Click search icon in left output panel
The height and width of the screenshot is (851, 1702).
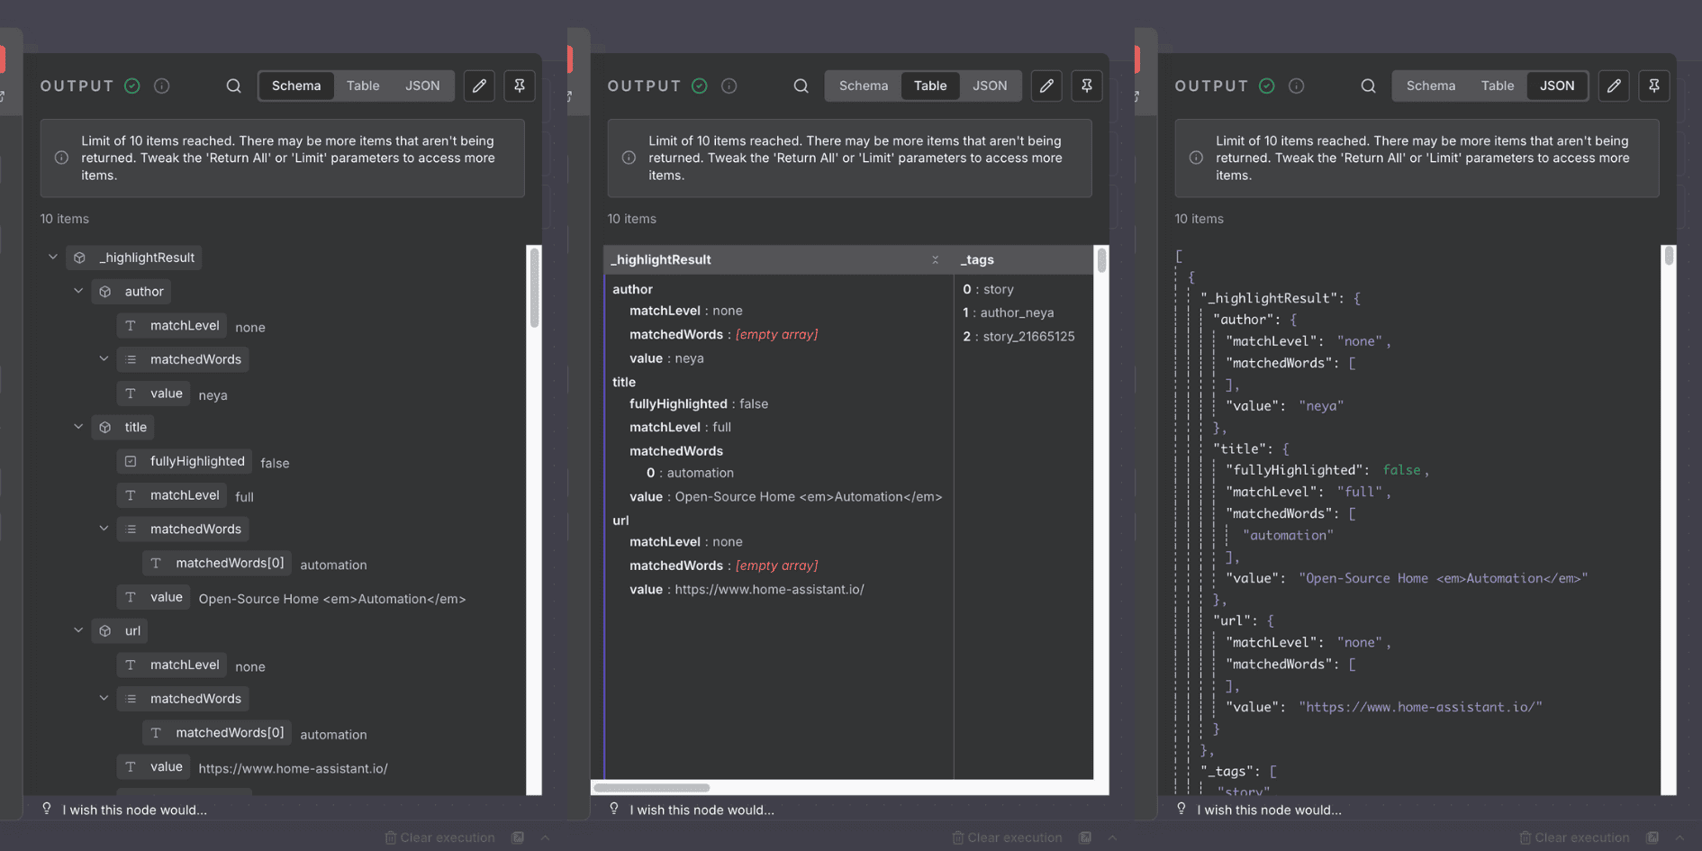click(233, 86)
